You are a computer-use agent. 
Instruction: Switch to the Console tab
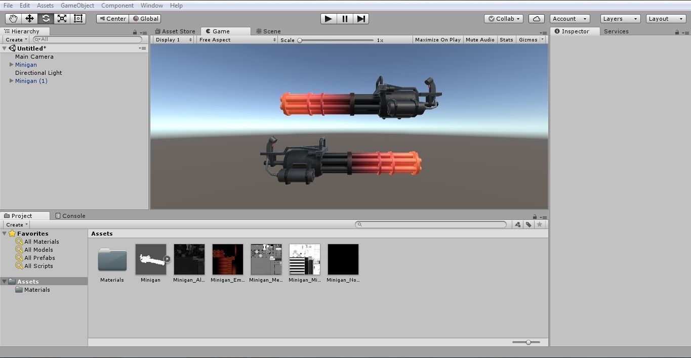(70, 216)
